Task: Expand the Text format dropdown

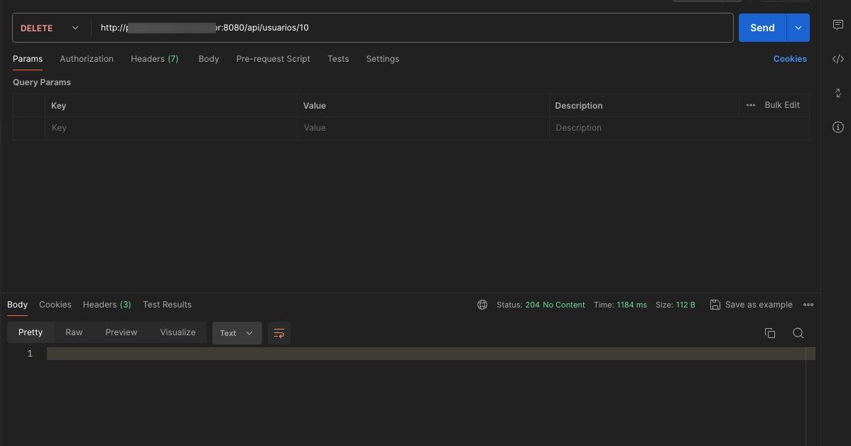Action: pyautogui.click(x=237, y=333)
